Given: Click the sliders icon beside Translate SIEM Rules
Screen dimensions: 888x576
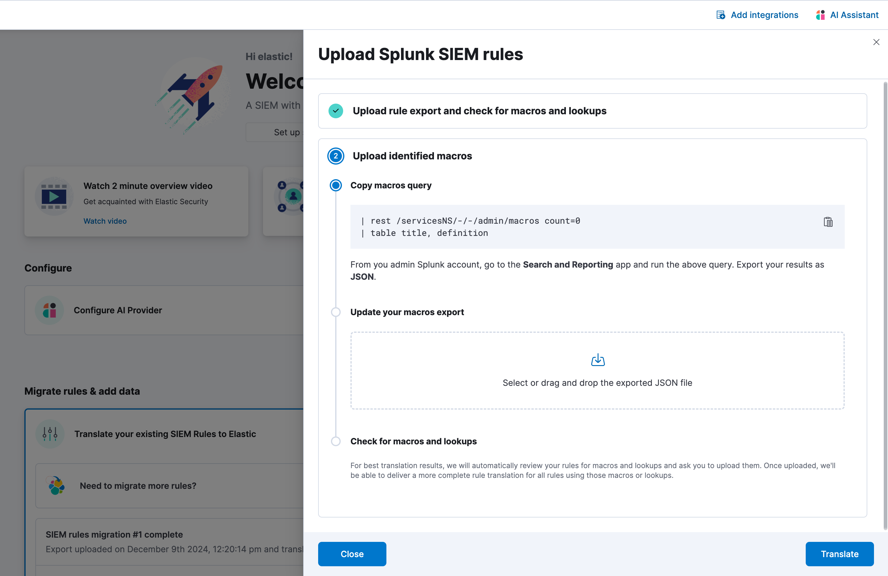Looking at the screenshot, I should (x=50, y=434).
